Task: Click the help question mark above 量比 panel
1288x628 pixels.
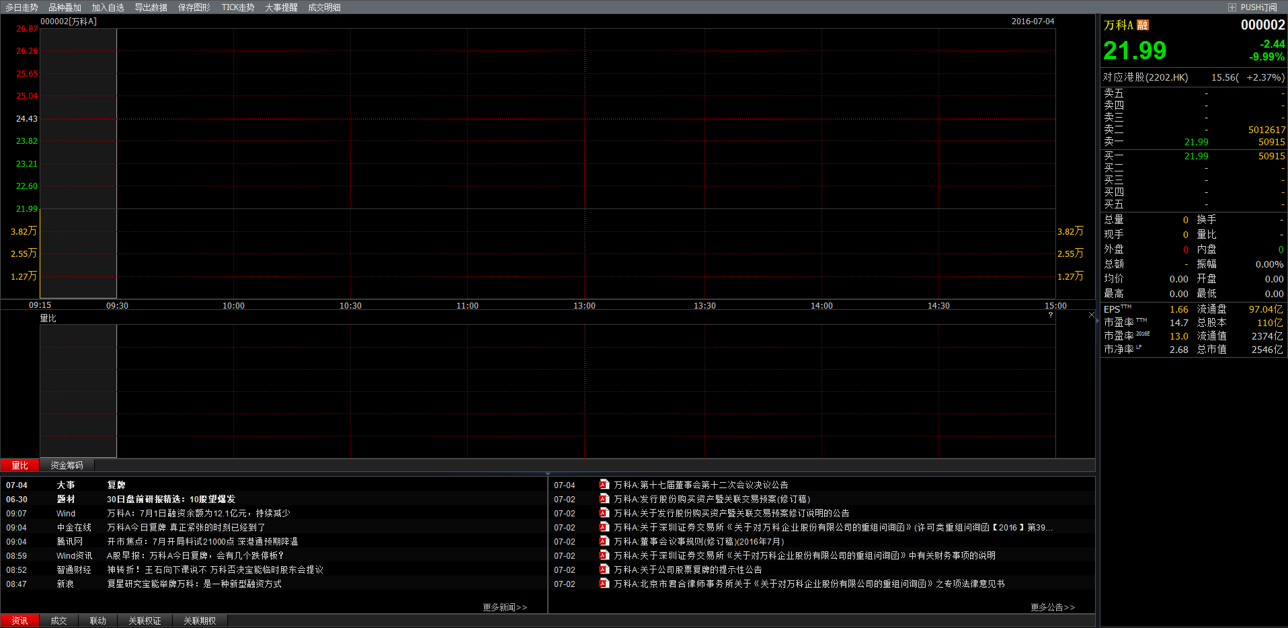Action: (x=1050, y=315)
